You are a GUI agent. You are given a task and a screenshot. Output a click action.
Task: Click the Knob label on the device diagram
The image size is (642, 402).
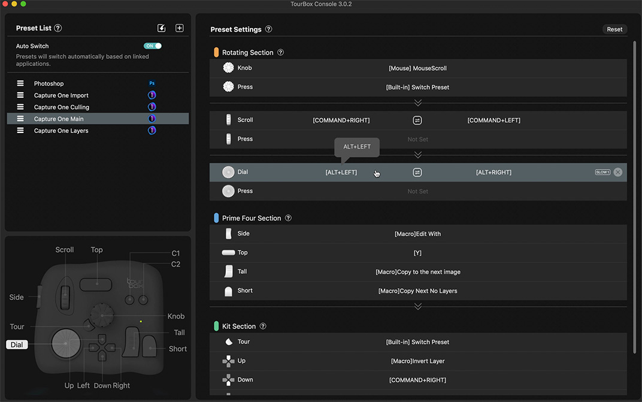(175, 316)
